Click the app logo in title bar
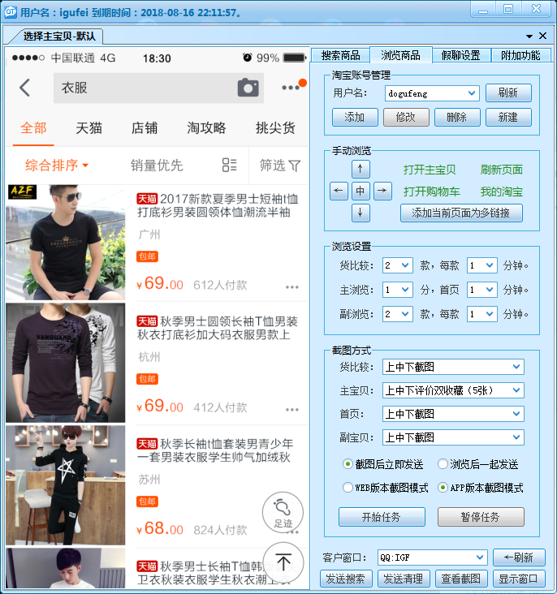The width and height of the screenshot is (557, 594). click(x=11, y=12)
